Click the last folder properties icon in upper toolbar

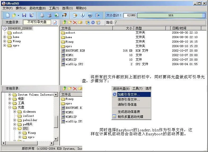98,23
